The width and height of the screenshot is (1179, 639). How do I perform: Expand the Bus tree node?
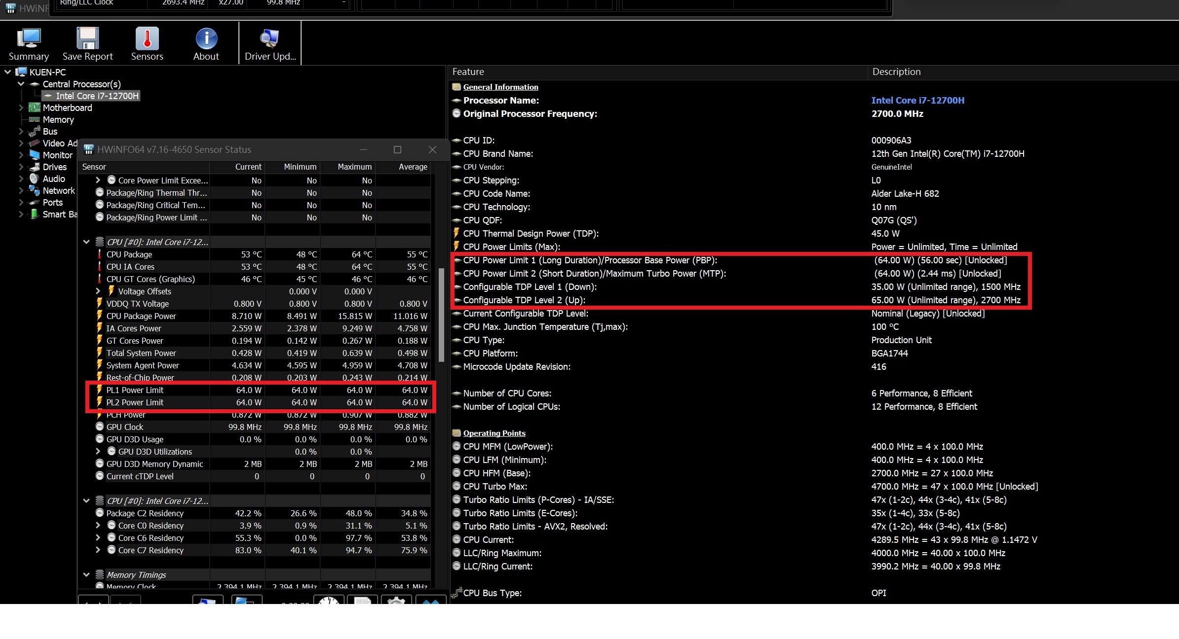point(21,131)
